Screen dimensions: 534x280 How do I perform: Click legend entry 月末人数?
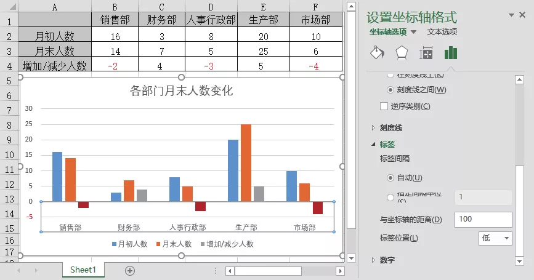[174, 244]
